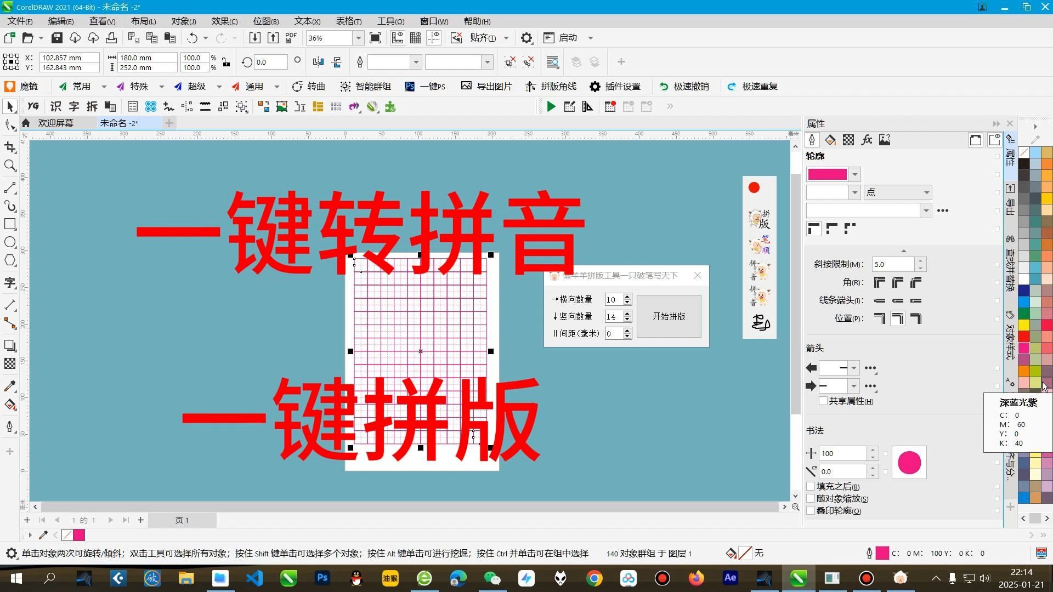Increase 横向数量 with the stepper arrow
Viewport: 1053px width, 592px height.
629,297
